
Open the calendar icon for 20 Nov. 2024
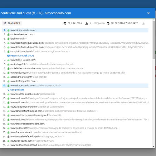[65, 23]
